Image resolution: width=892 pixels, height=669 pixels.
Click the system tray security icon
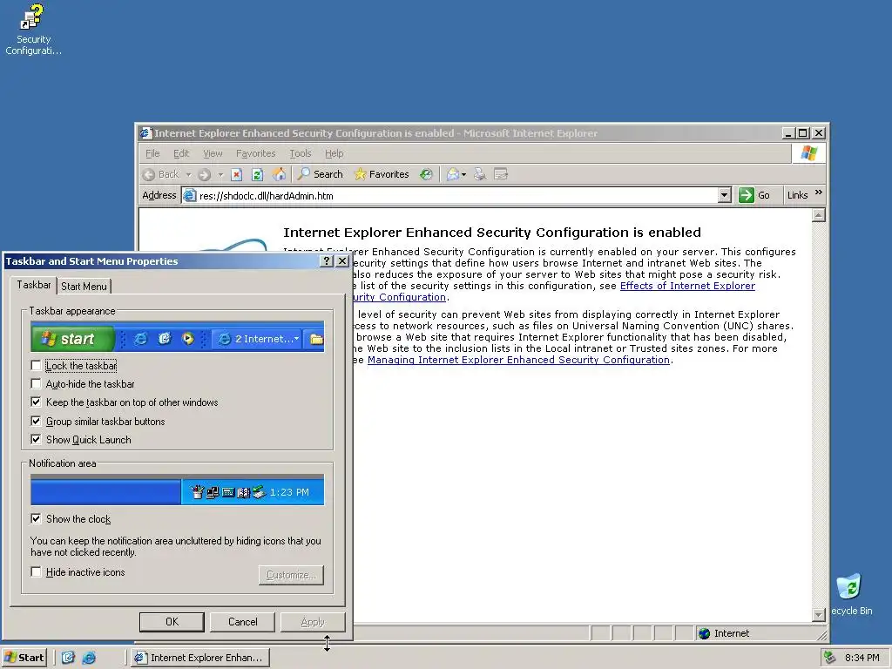tap(830, 658)
